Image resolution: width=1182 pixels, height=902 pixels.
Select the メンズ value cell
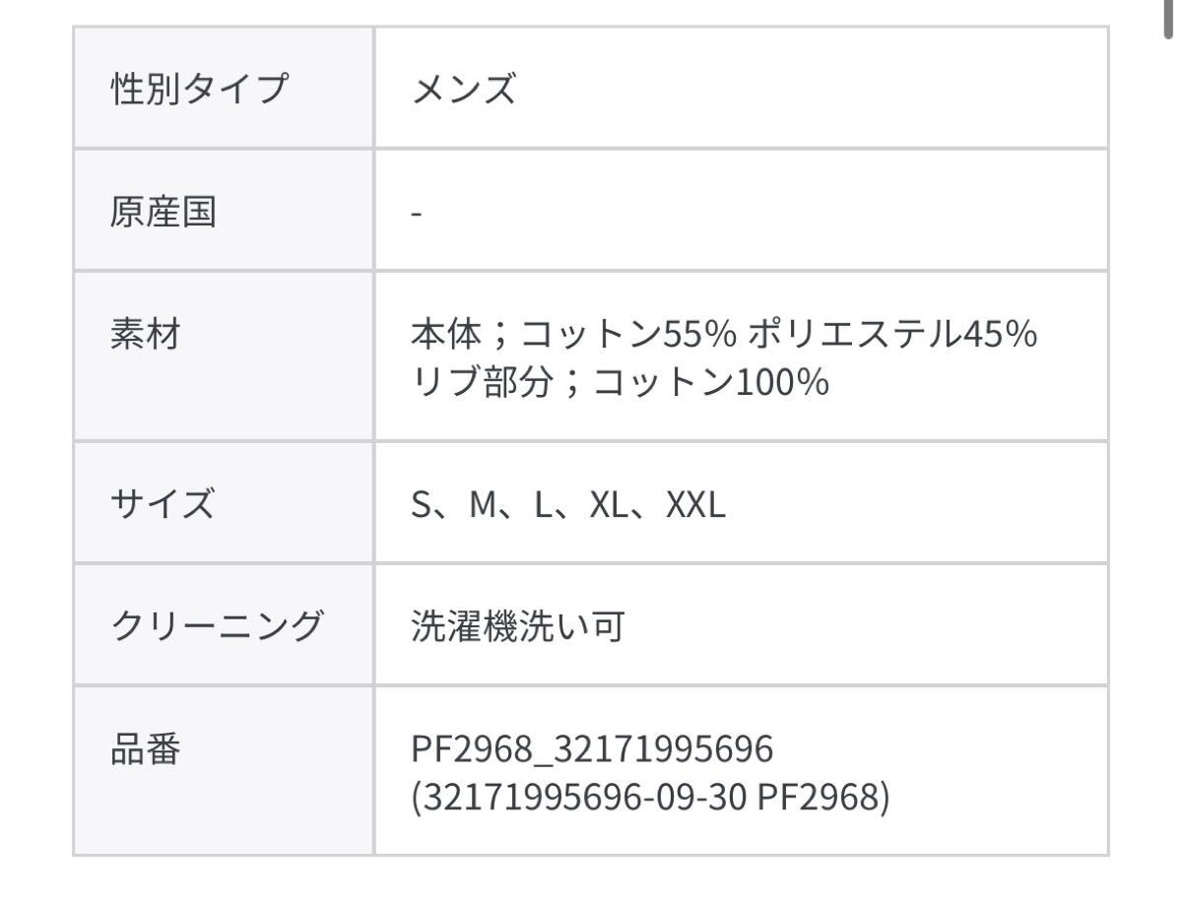463,92
